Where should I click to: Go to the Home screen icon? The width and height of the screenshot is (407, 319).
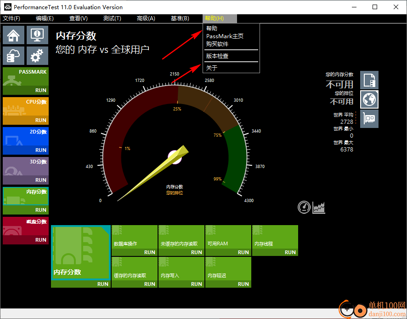13,35
